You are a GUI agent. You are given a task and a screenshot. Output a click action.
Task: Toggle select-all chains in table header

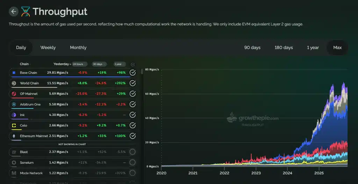tap(133, 64)
